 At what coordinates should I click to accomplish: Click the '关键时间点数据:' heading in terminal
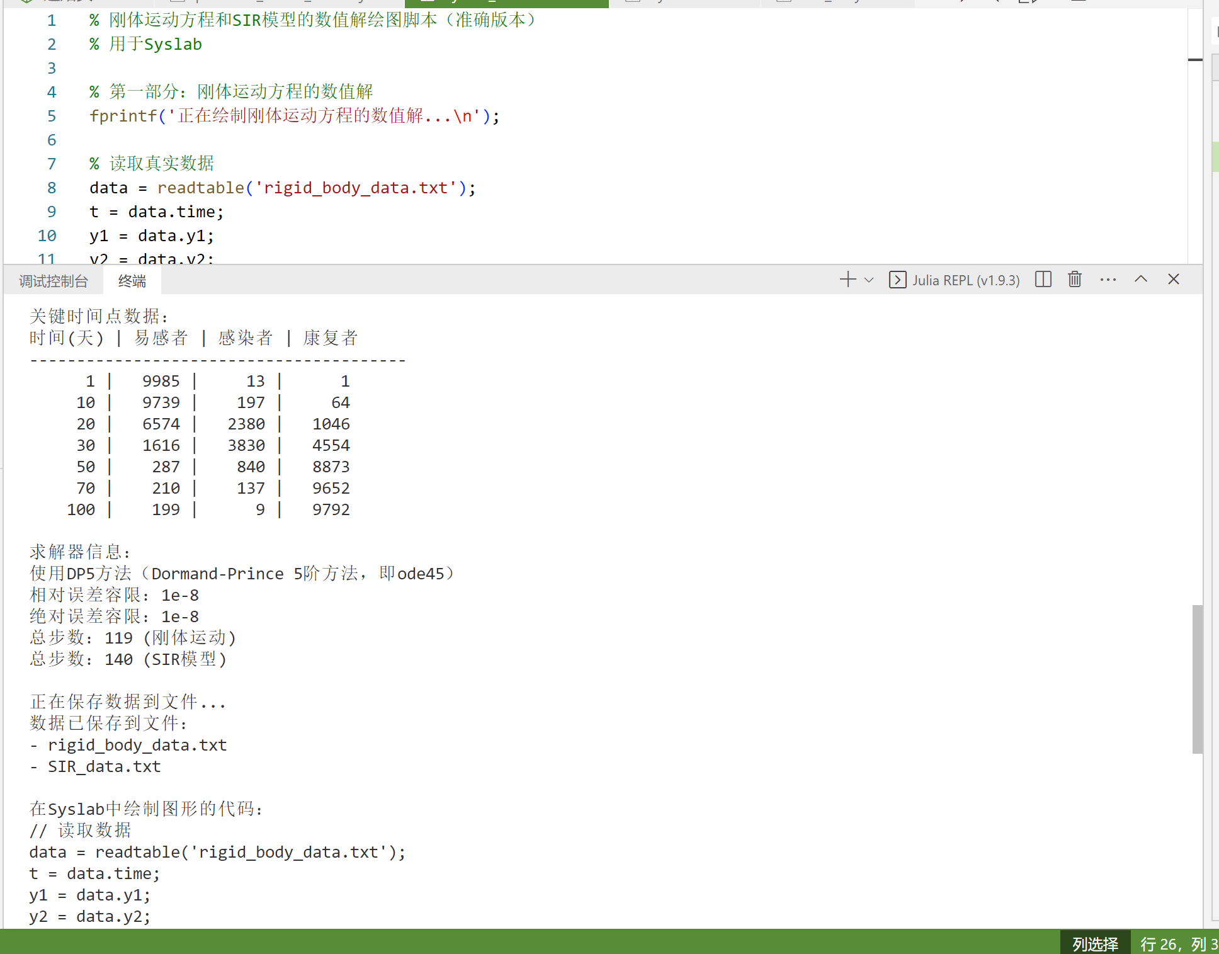[x=99, y=316]
